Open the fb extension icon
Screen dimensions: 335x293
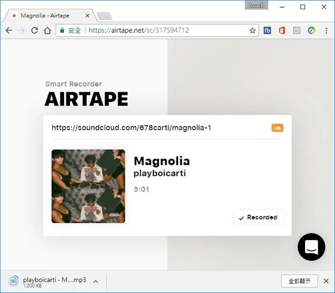(x=267, y=30)
